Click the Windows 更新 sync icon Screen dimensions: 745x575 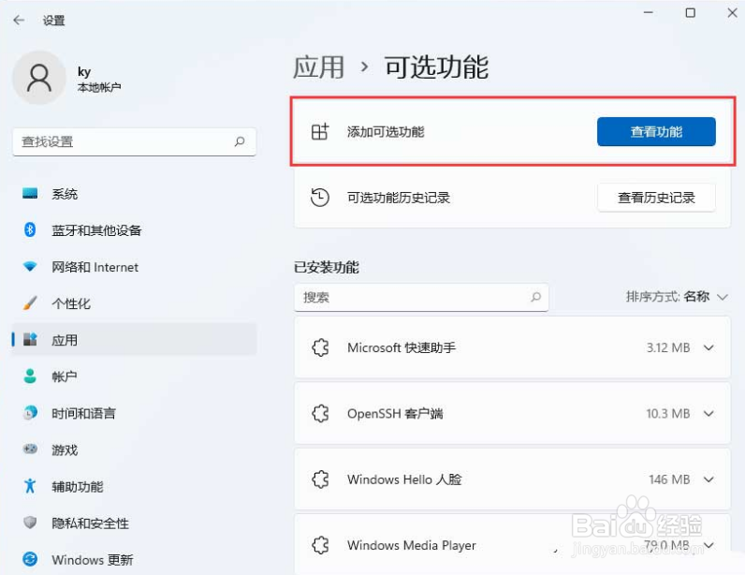[x=30, y=559]
